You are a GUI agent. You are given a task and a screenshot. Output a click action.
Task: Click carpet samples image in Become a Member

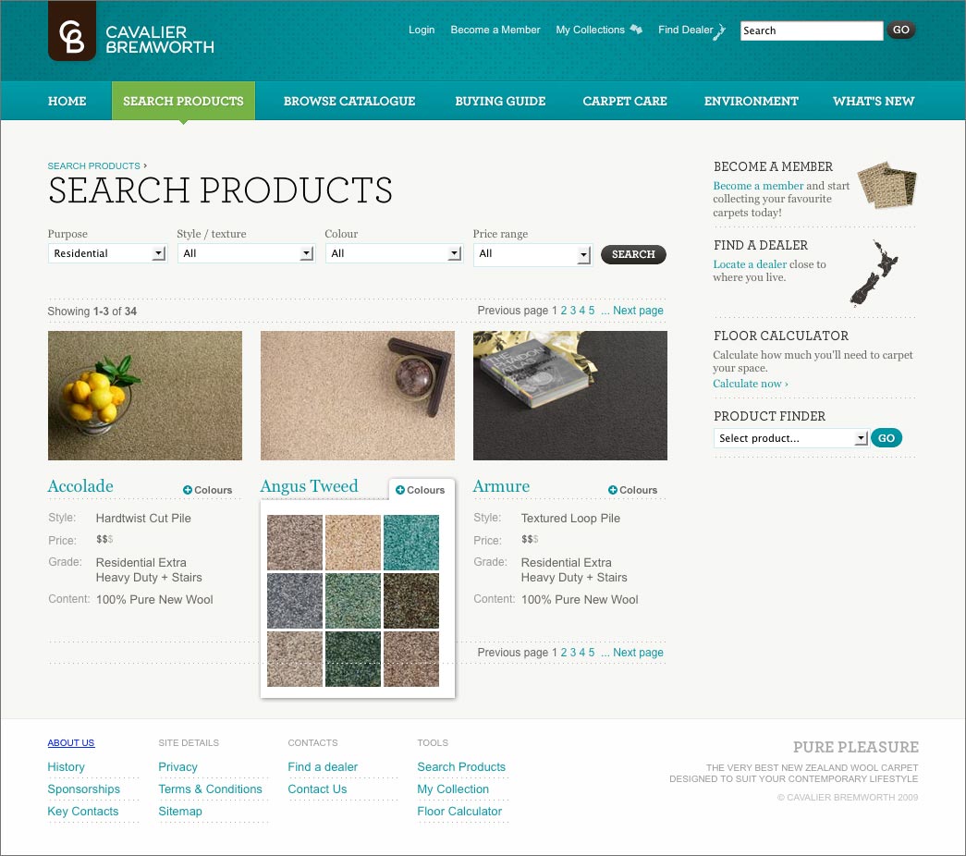click(x=887, y=185)
